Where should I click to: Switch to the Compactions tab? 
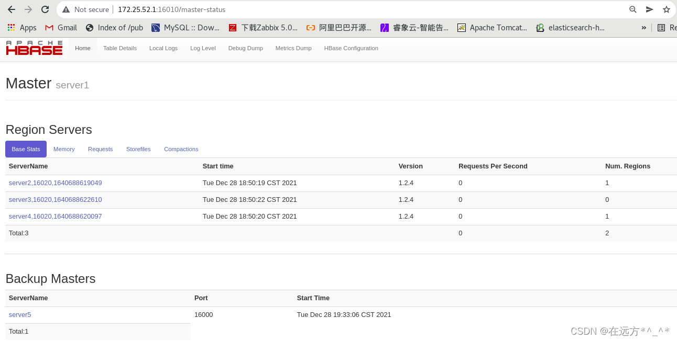coord(181,149)
